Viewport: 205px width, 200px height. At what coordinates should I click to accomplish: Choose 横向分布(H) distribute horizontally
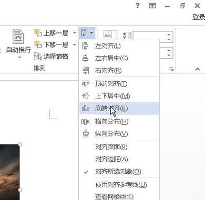pyautogui.click(x=119, y=121)
